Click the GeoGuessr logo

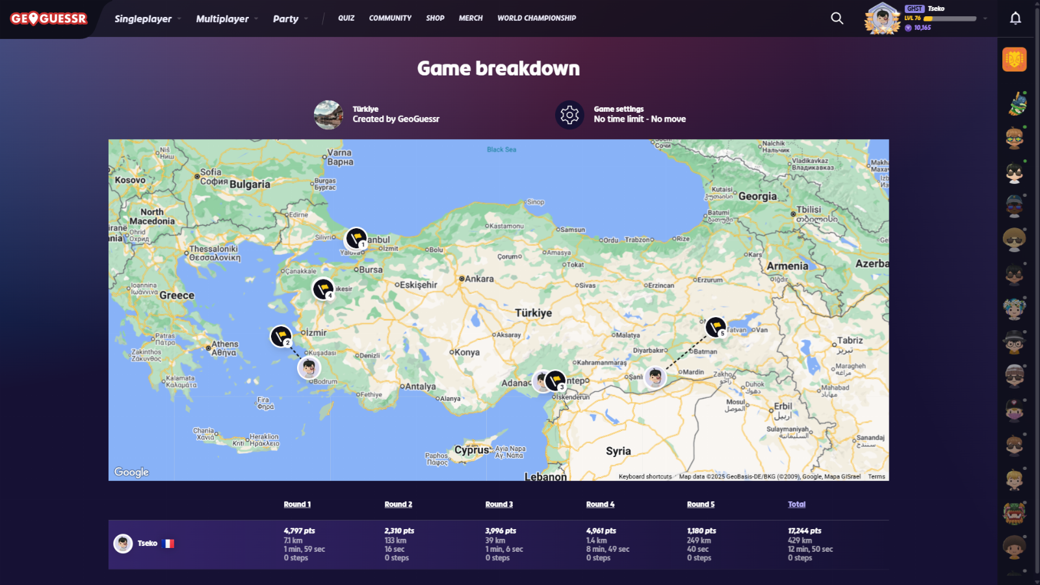pos(49,19)
